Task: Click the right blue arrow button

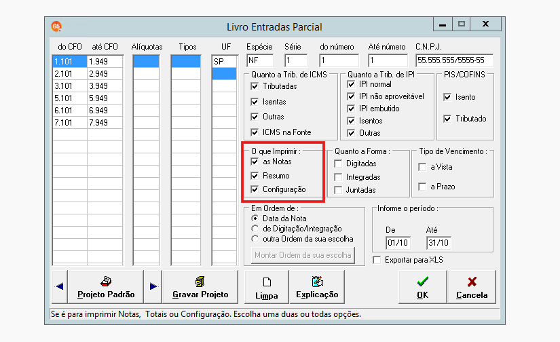Action: click(x=153, y=286)
